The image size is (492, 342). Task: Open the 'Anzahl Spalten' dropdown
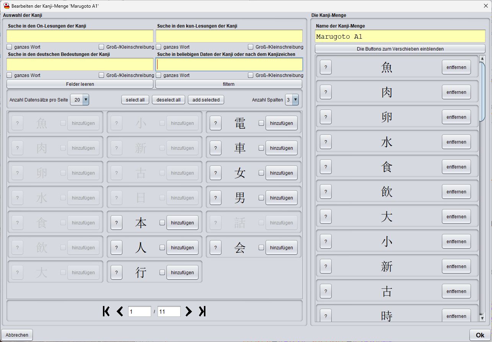point(293,100)
